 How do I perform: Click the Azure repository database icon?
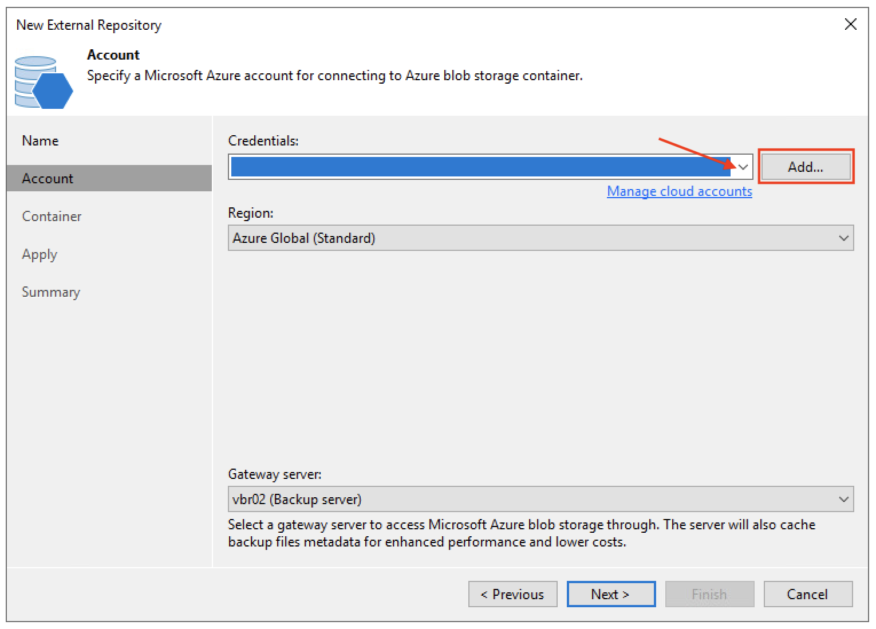click(x=44, y=82)
